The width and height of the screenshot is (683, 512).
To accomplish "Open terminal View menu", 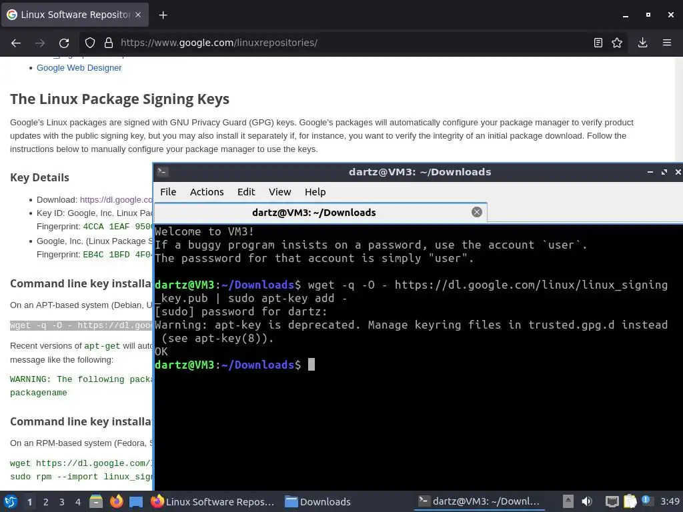I will 279,192.
